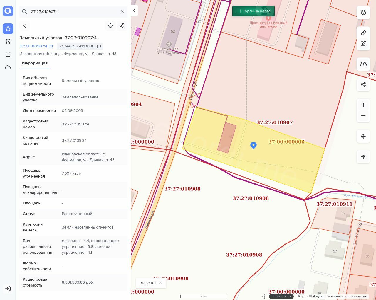This screenshot has height=300, width=376.
Task: Add parcel to favorites with star icon
Action: (x=110, y=26)
